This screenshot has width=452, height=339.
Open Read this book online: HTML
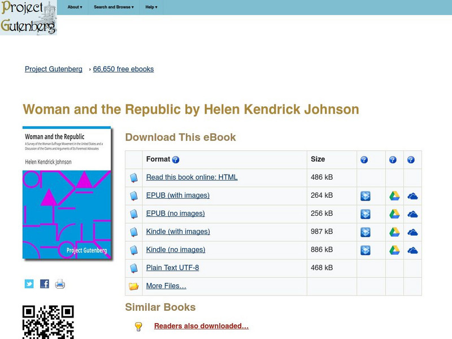tap(193, 177)
